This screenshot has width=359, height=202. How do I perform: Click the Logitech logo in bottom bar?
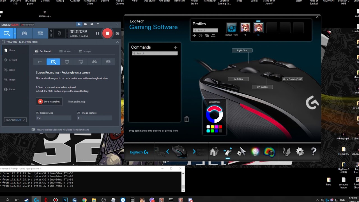(x=139, y=152)
